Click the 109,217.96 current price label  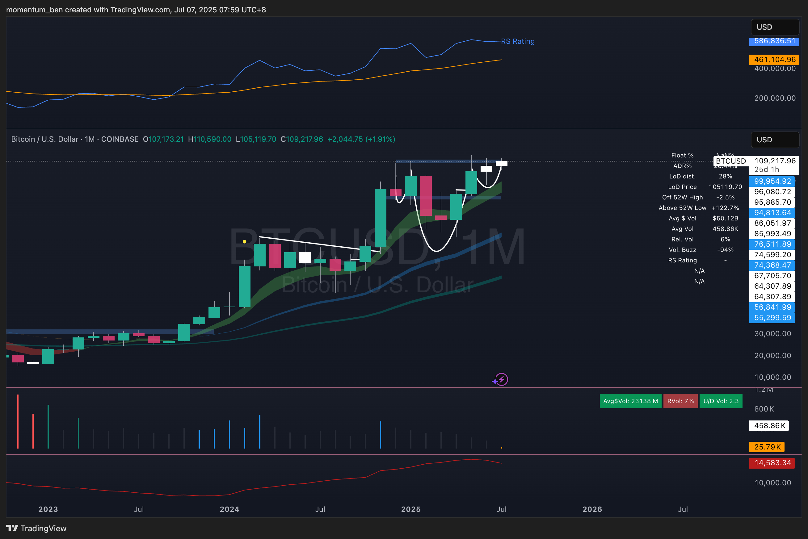pos(775,161)
